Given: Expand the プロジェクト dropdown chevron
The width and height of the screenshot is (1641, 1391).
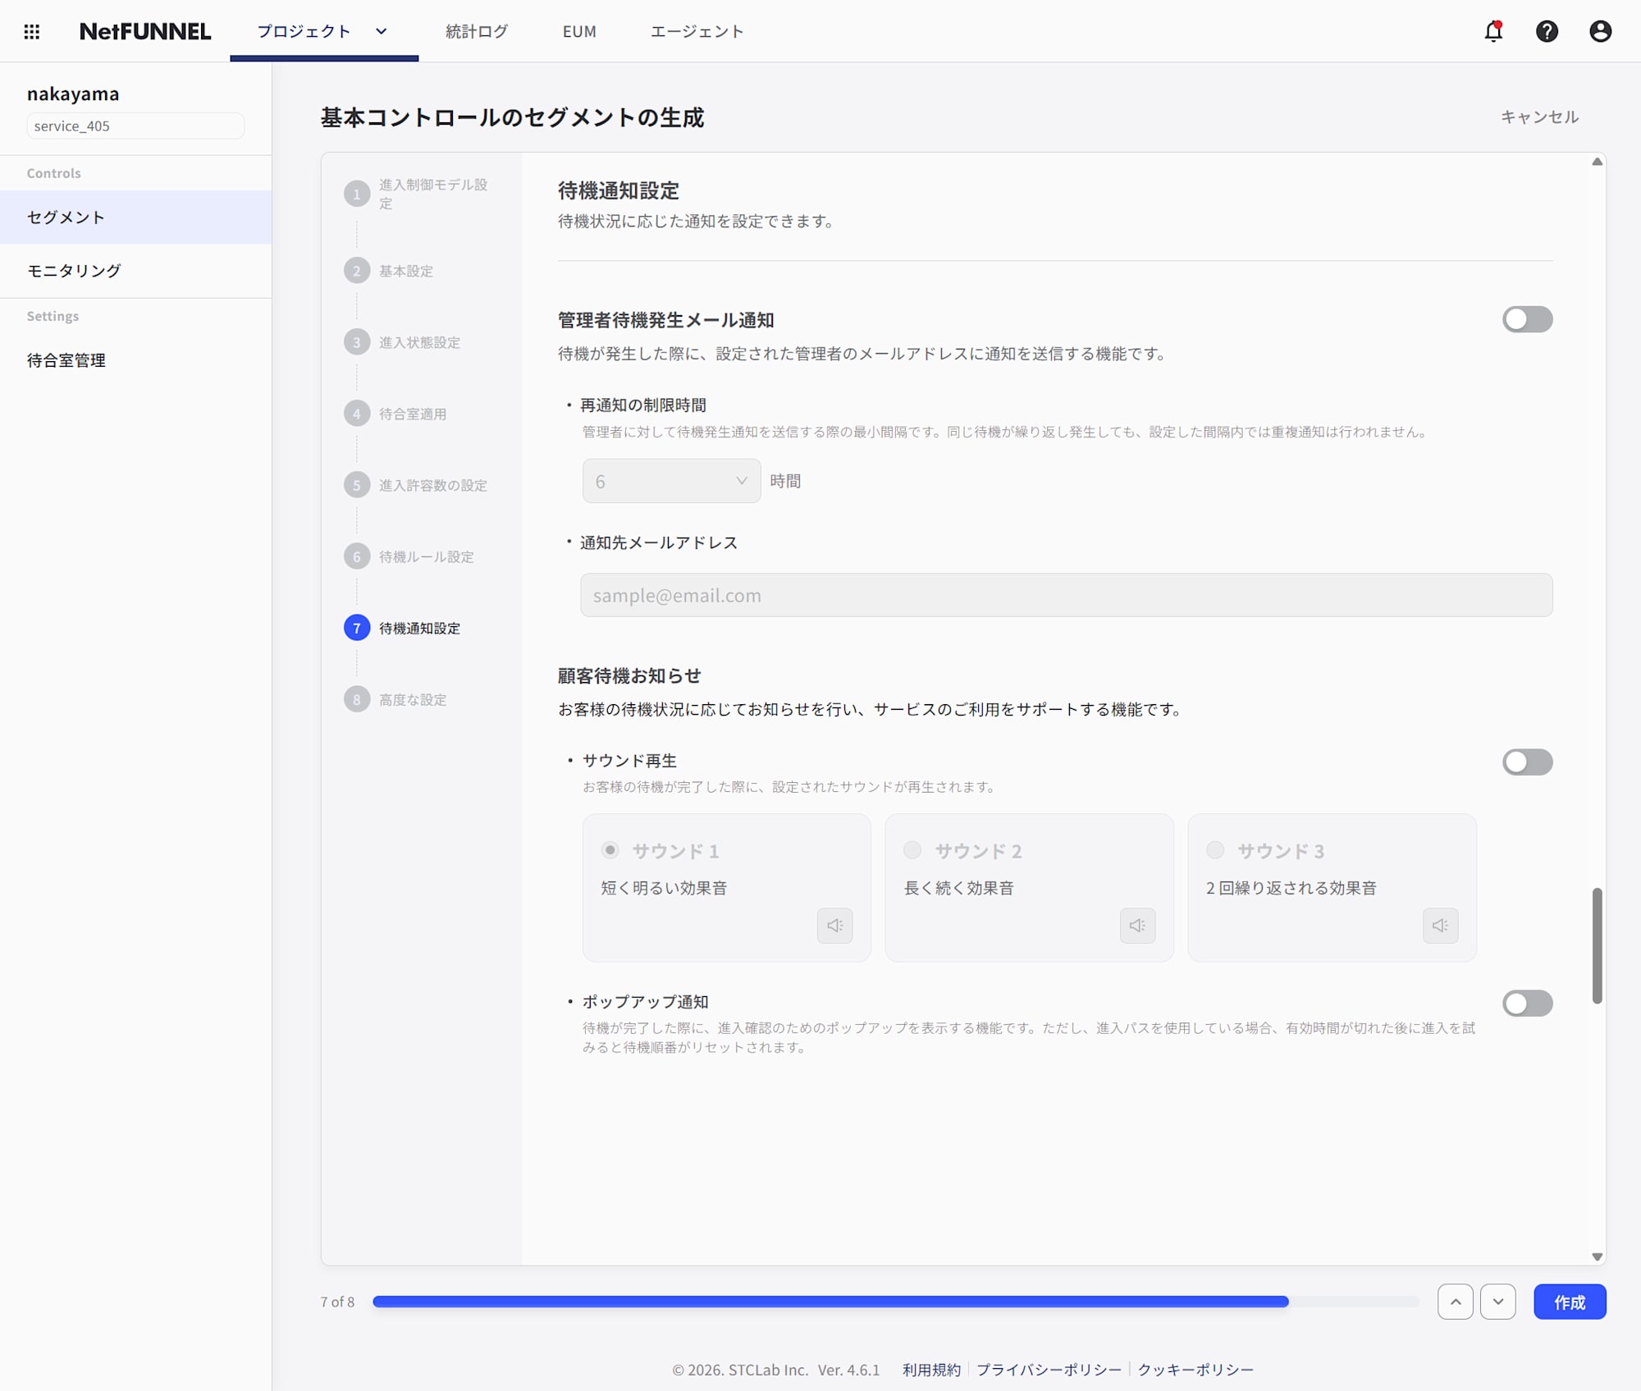Looking at the screenshot, I should pos(381,31).
